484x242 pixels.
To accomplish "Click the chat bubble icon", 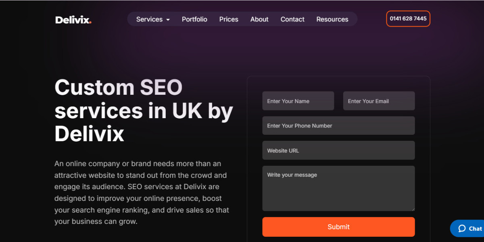I will click(x=462, y=229).
